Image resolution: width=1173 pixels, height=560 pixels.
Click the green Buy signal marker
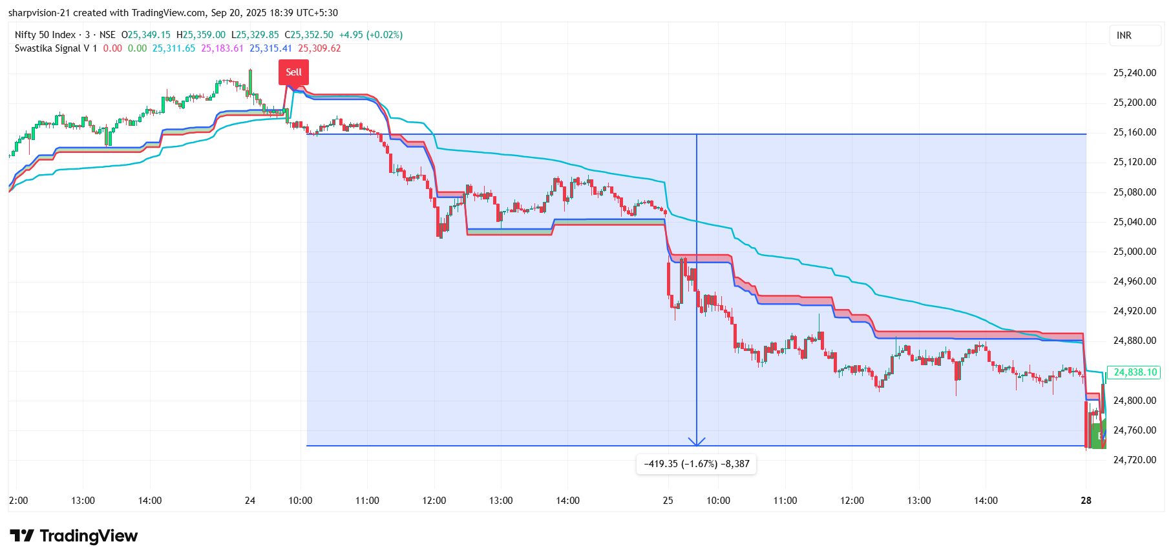pyautogui.click(x=1099, y=436)
